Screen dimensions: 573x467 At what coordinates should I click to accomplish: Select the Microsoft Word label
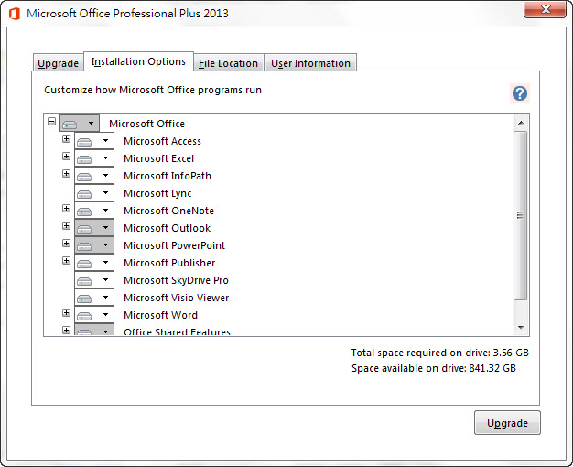click(160, 315)
